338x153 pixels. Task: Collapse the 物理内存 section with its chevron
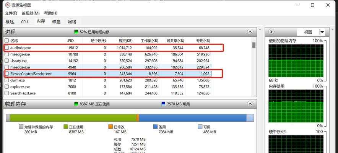[x=250, y=104]
